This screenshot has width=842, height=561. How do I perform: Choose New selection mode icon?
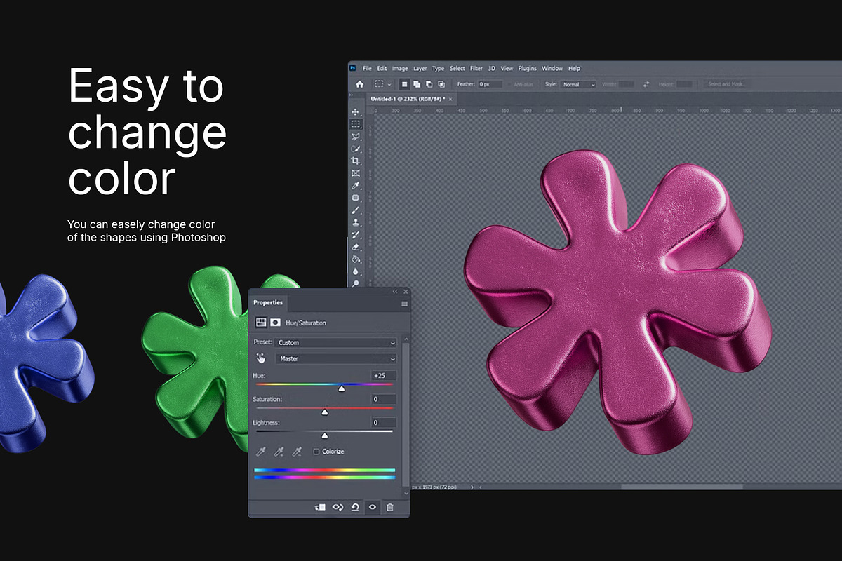[x=405, y=84]
